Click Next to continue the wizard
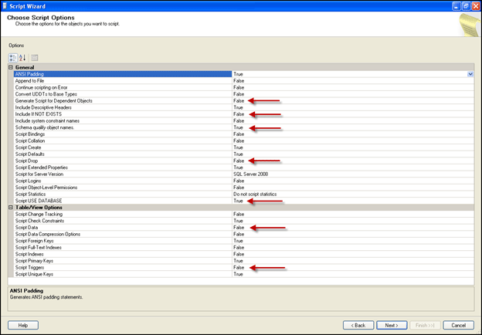 tap(392, 325)
